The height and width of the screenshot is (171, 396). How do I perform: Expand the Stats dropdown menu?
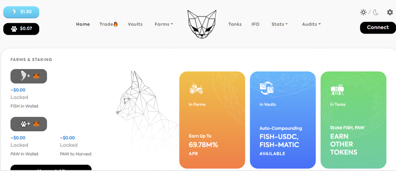[x=280, y=24]
